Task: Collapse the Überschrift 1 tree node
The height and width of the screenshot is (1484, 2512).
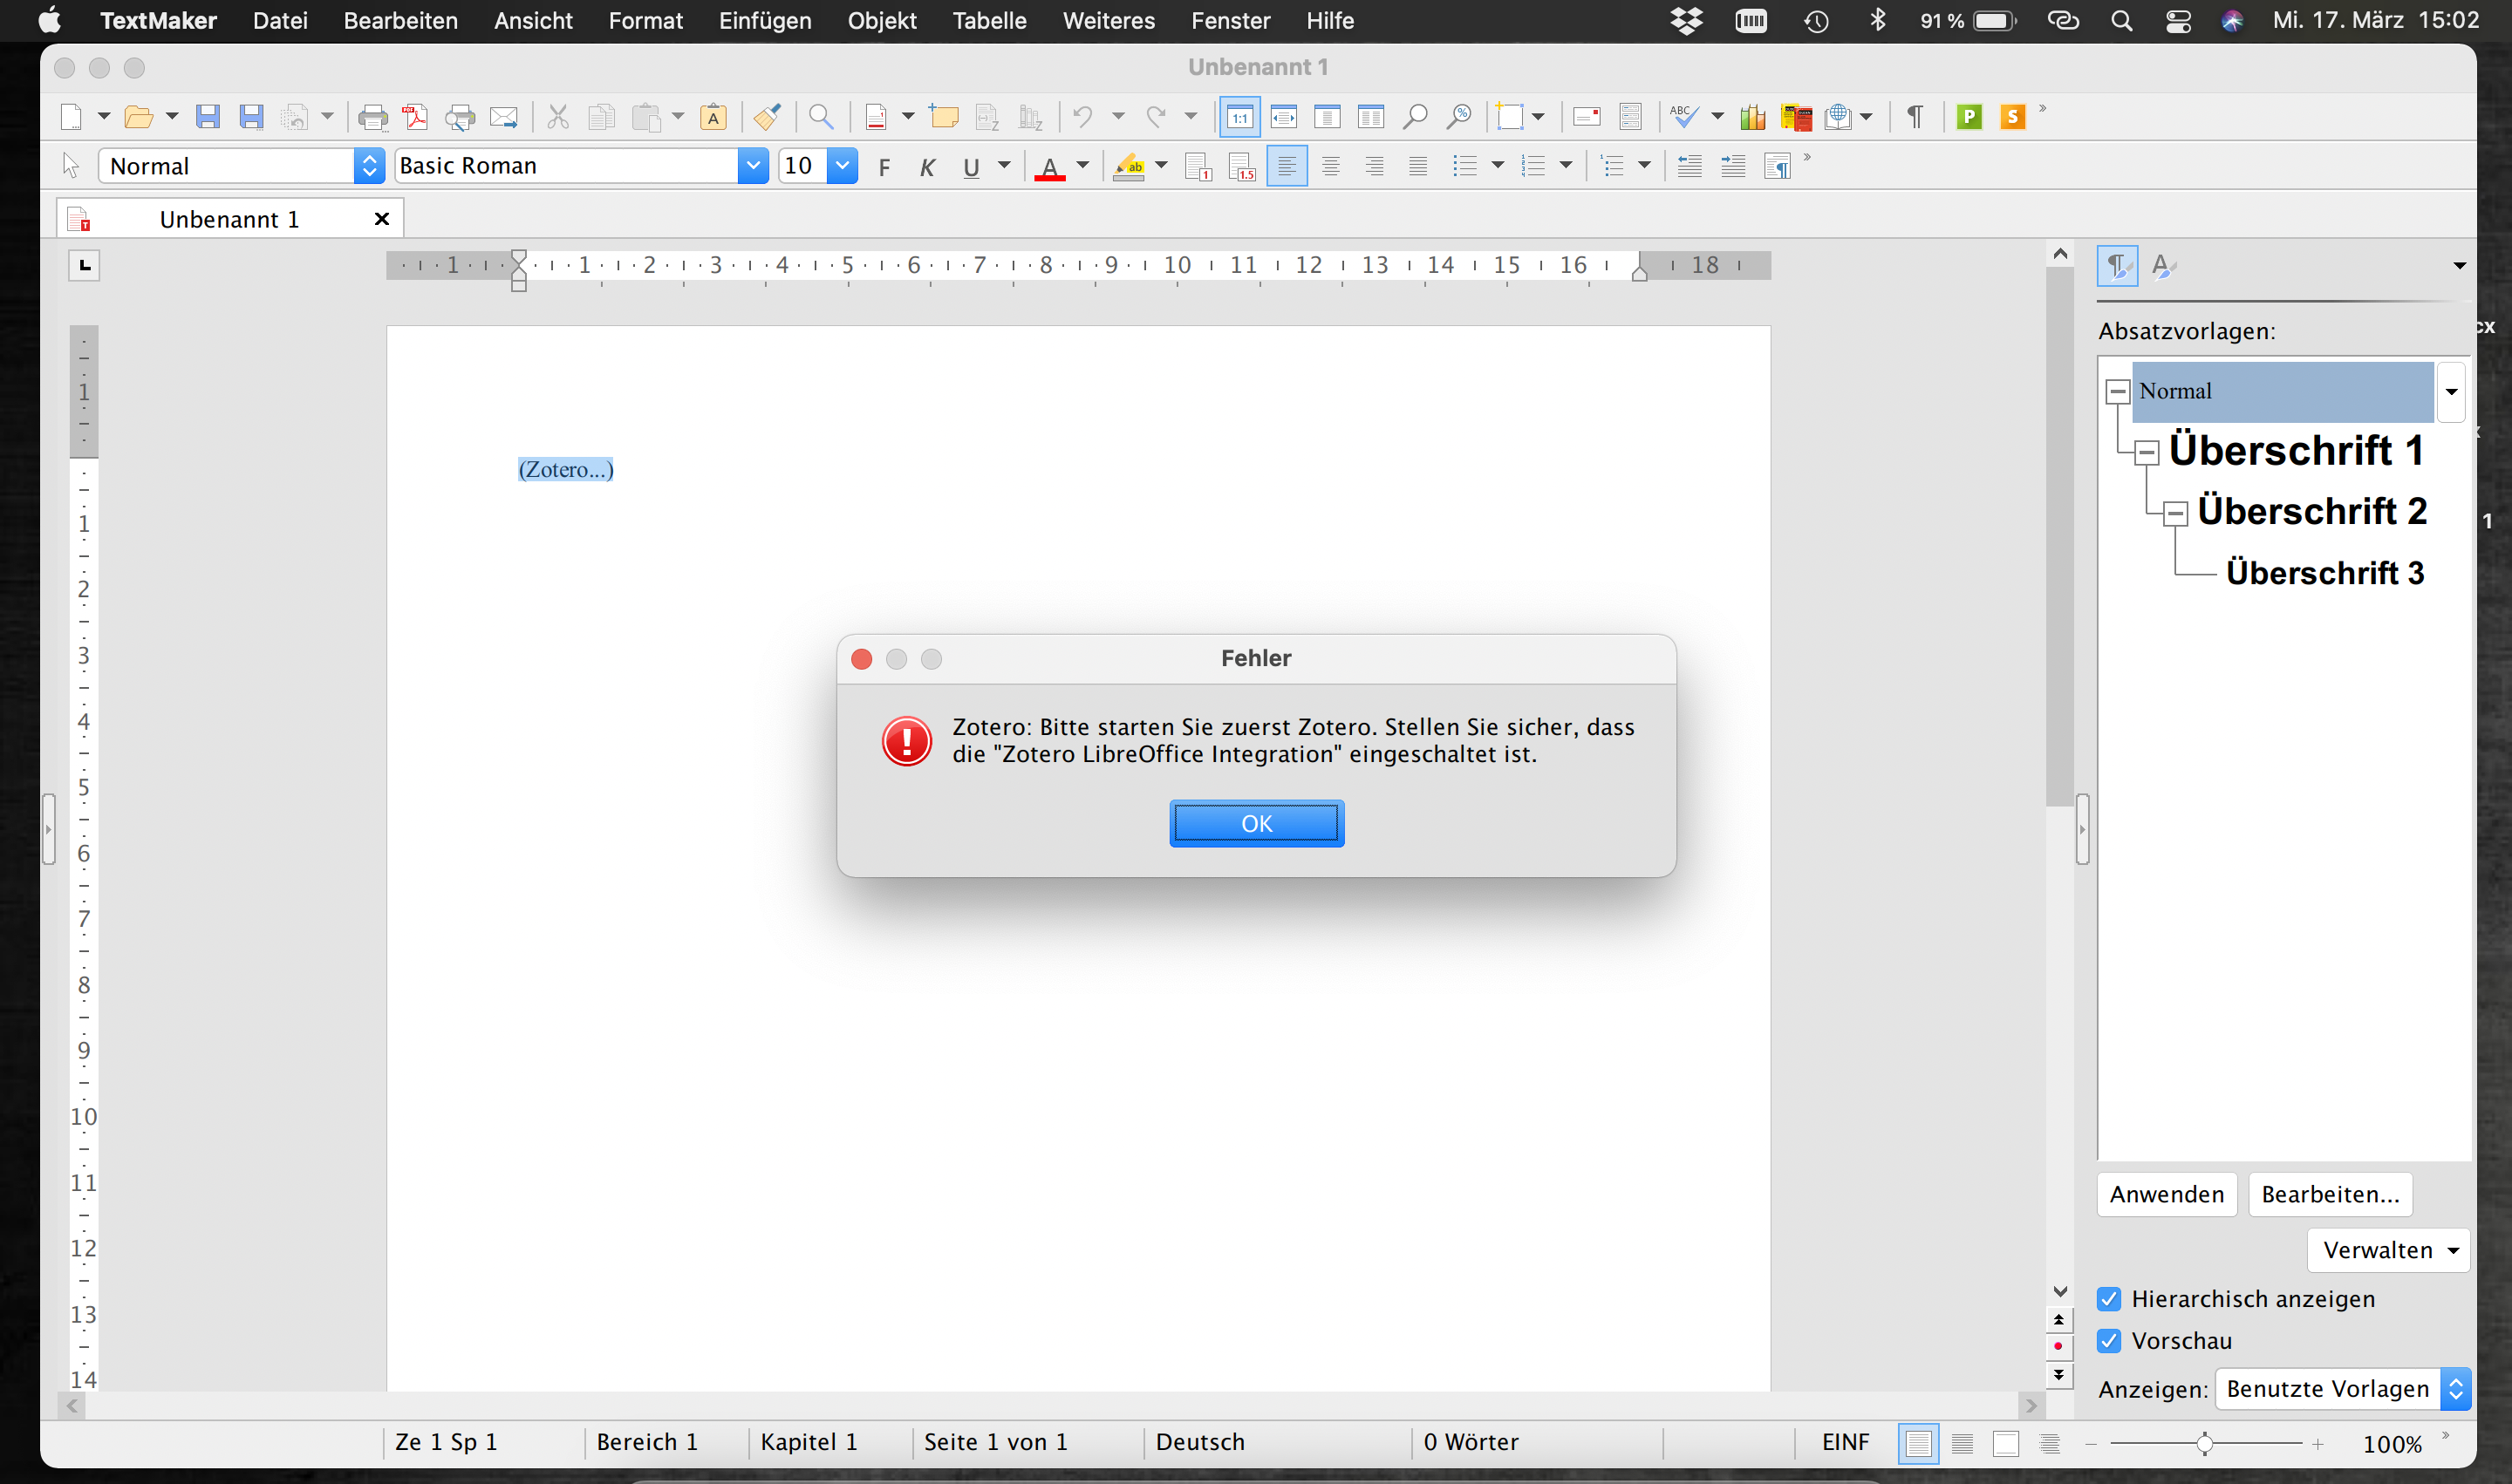Action: [x=2146, y=452]
